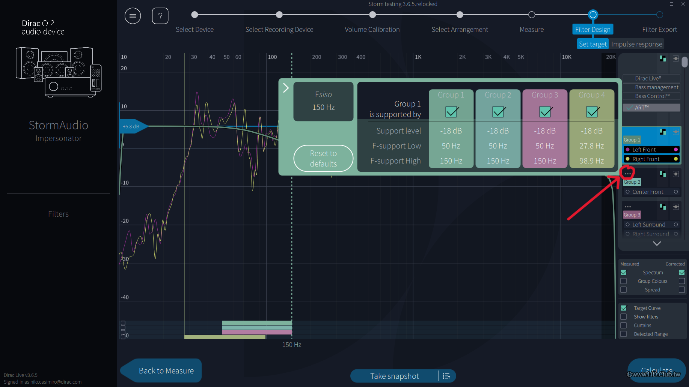Click the Reset to defaults button
This screenshot has height=387, width=689.
323,158
